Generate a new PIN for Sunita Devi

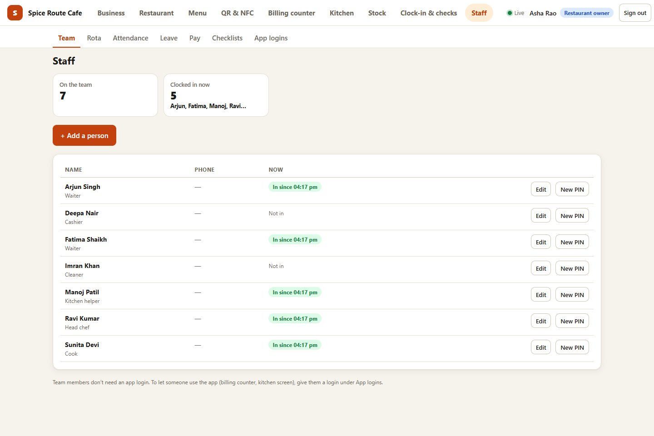[572, 347]
